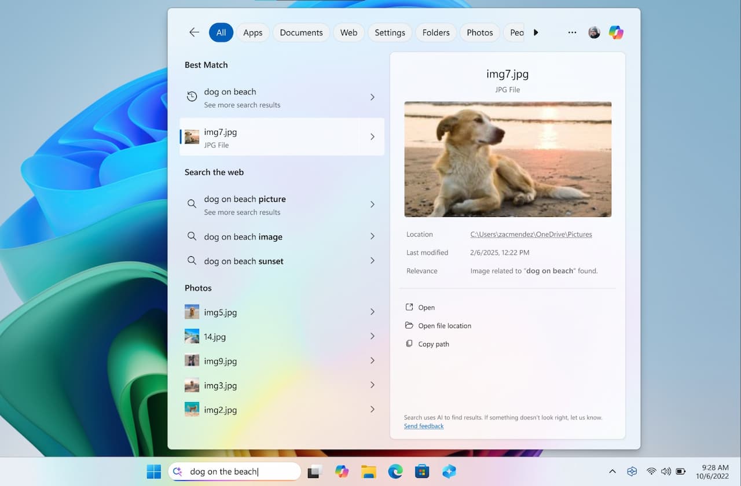Open the Pictures folder path link
Image resolution: width=741 pixels, height=486 pixels.
[531, 234]
